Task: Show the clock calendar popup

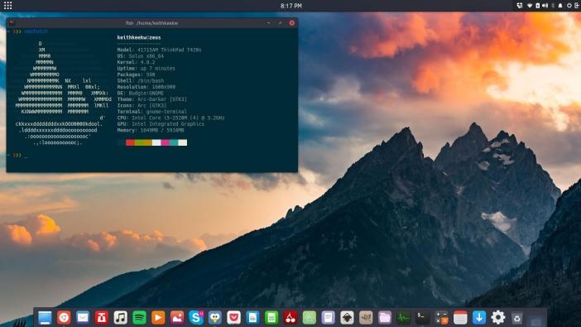Action: tap(290, 6)
